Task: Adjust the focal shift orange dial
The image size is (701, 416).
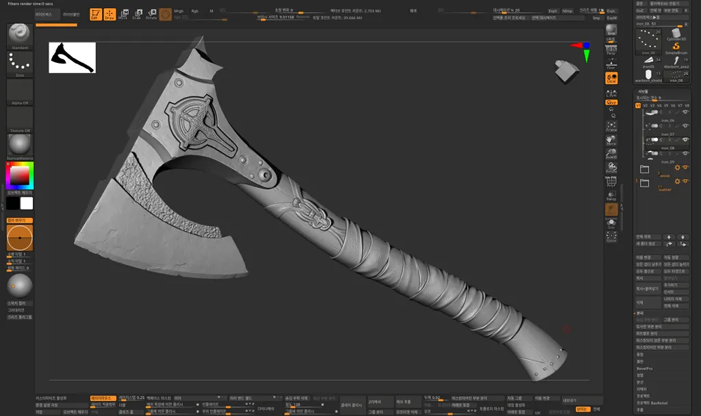Action: coord(19,238)
